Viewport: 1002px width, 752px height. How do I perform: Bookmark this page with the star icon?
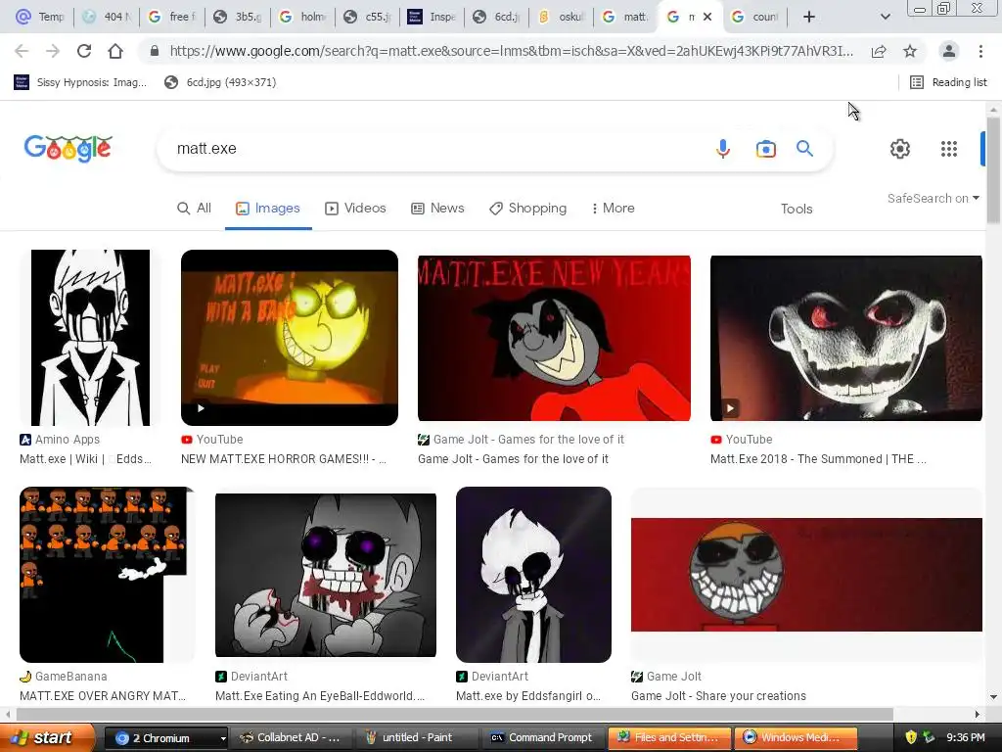910,51
